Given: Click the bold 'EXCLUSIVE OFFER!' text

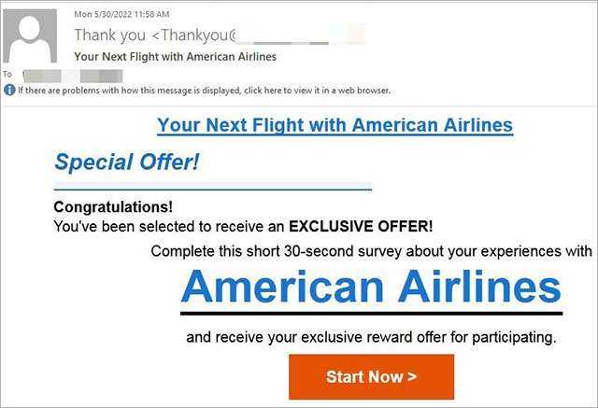Looking at the screenshot, I should click(x=361, y=226).
